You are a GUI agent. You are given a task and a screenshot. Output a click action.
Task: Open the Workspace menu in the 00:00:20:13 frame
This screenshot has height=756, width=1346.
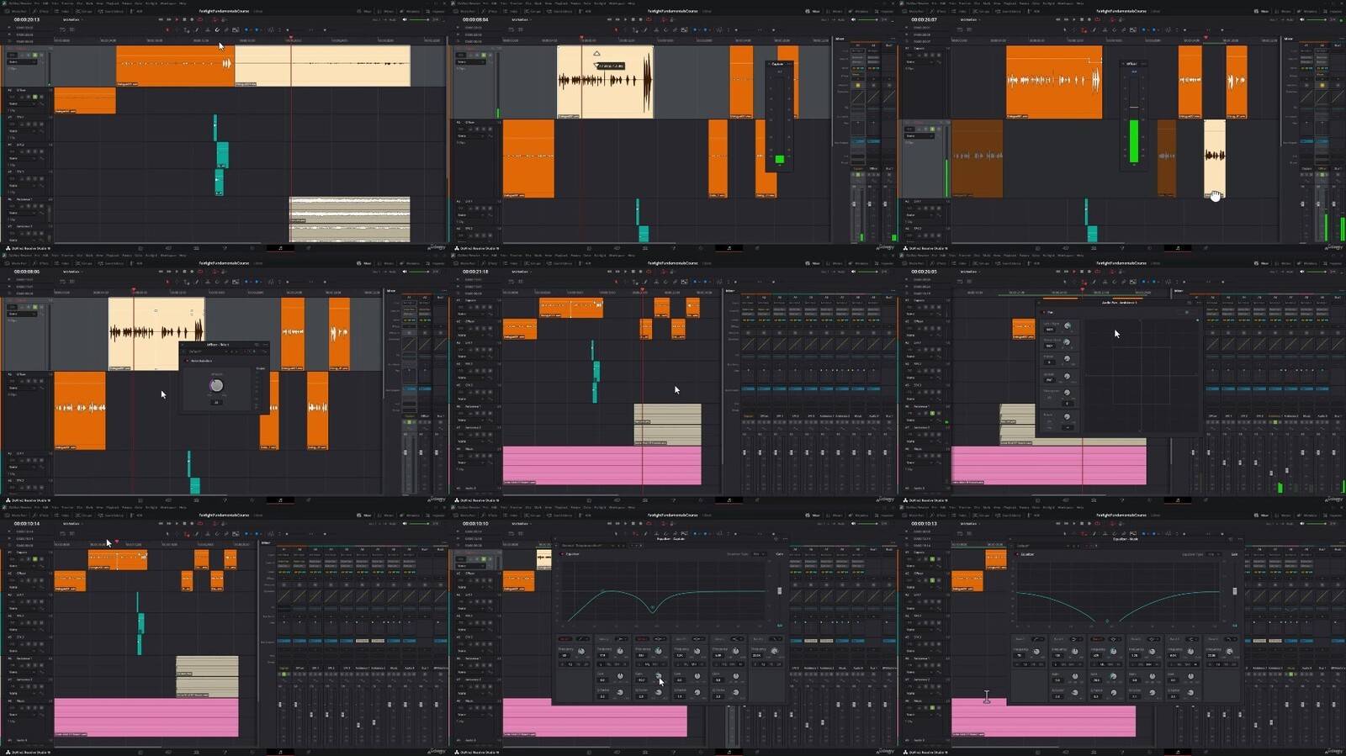[168, 3]
